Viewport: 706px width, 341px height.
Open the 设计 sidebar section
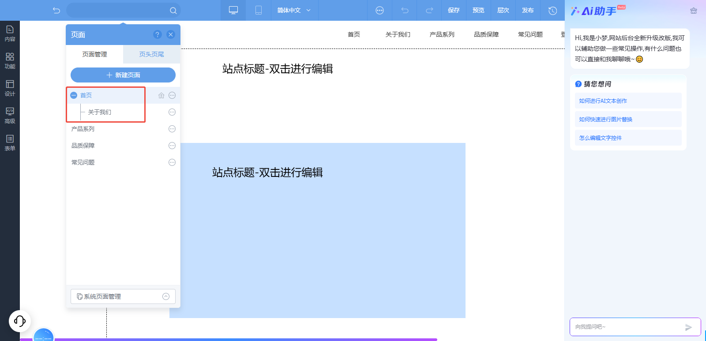pos(10,88)
